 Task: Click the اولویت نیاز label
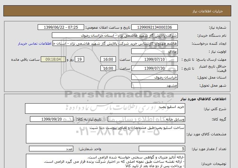(x=218, y=51)
